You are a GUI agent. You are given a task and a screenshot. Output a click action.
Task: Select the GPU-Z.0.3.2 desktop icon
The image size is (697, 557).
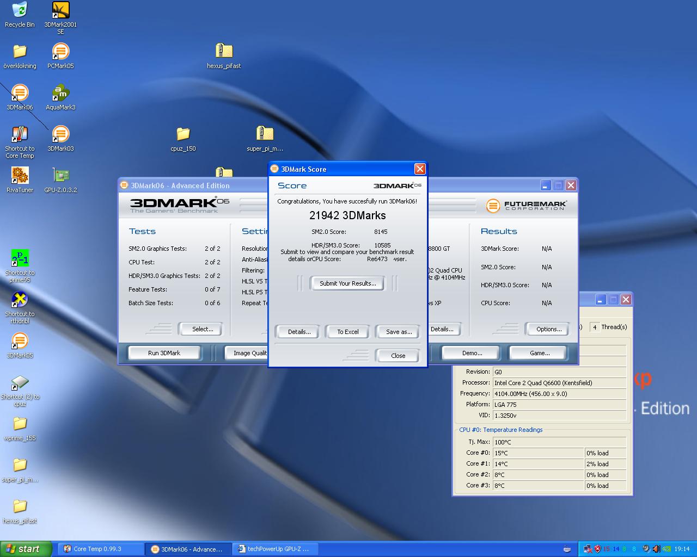tap(60, 181)
